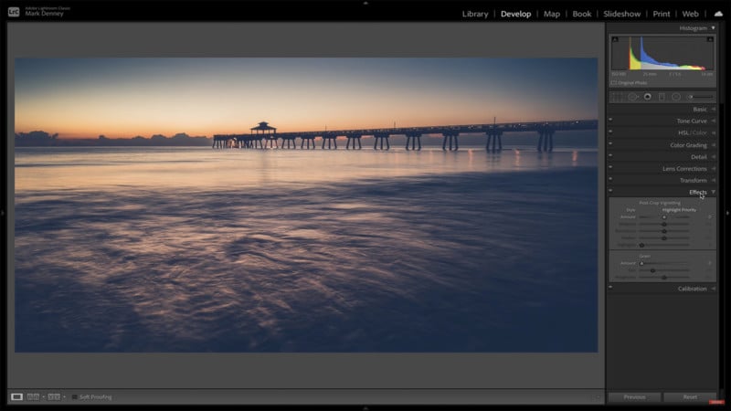Click the Loupe view icon
The image size is (731, 411).
coord(16,396)
